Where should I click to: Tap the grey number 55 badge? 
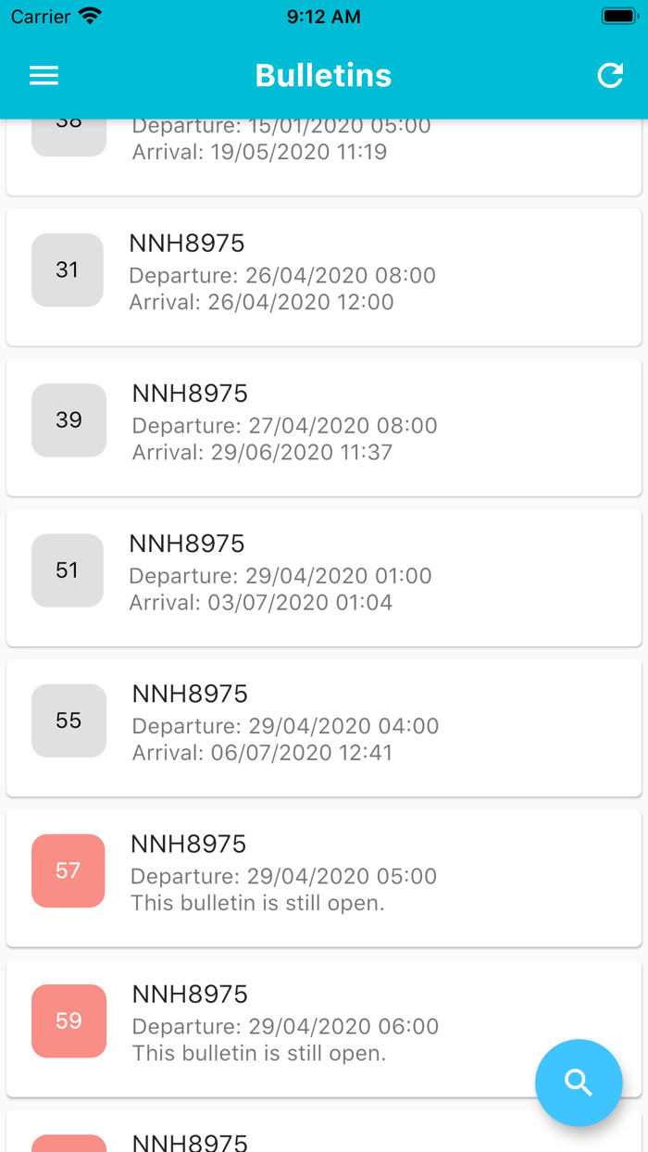[69, 720]
